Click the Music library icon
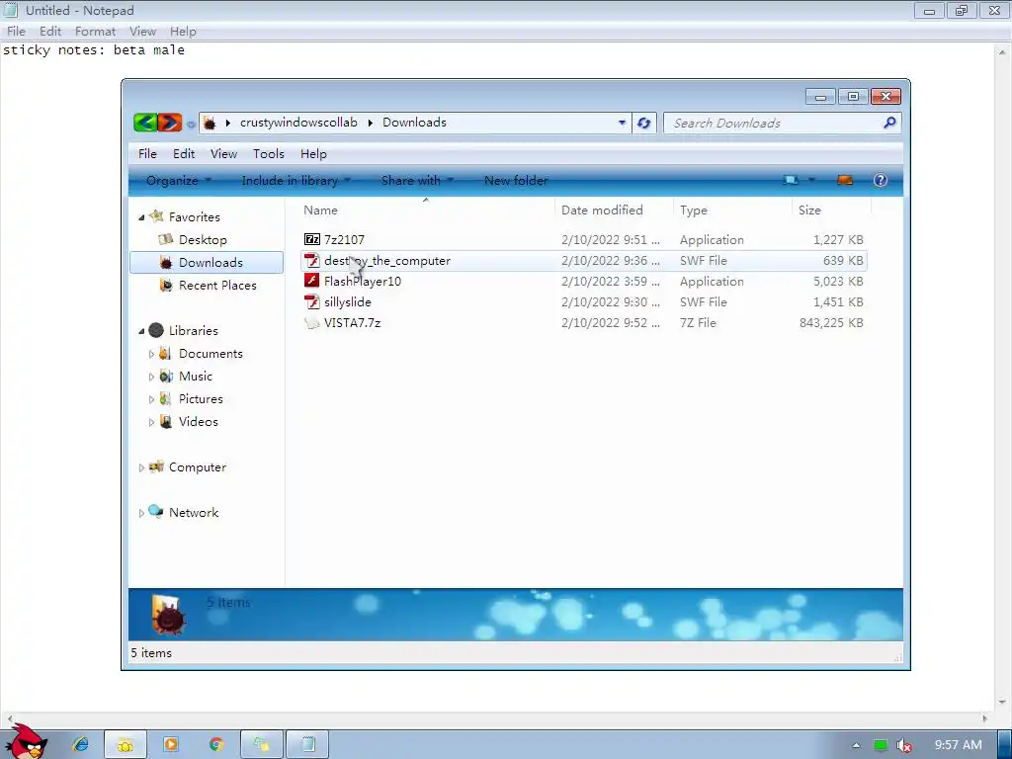Viewport: 1012px width, 759px height. (166, 376)
